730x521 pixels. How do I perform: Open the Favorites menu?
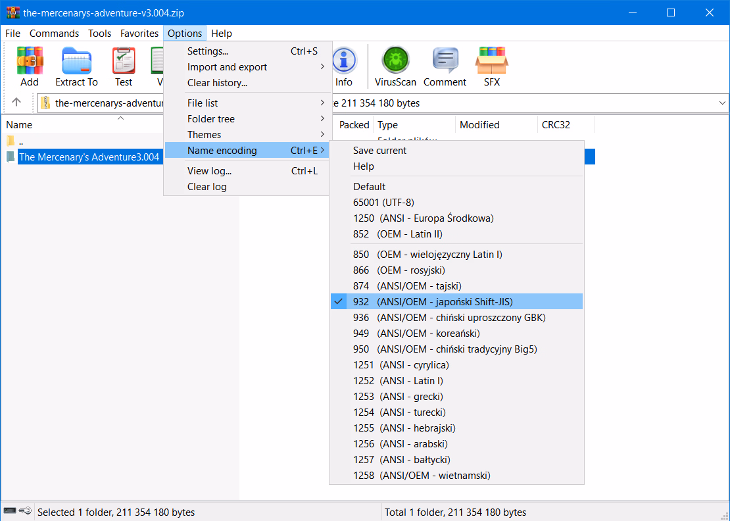[x=139, y=34]
